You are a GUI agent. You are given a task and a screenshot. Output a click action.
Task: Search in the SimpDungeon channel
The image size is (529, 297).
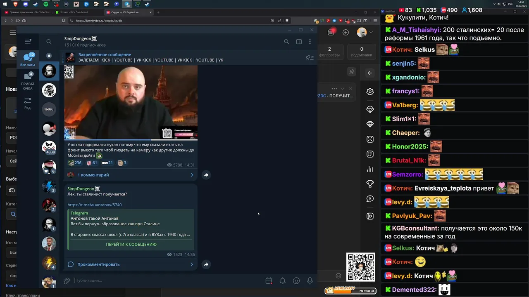coord(286,42)
